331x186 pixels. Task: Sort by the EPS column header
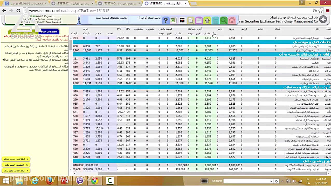tap(128, 29)
